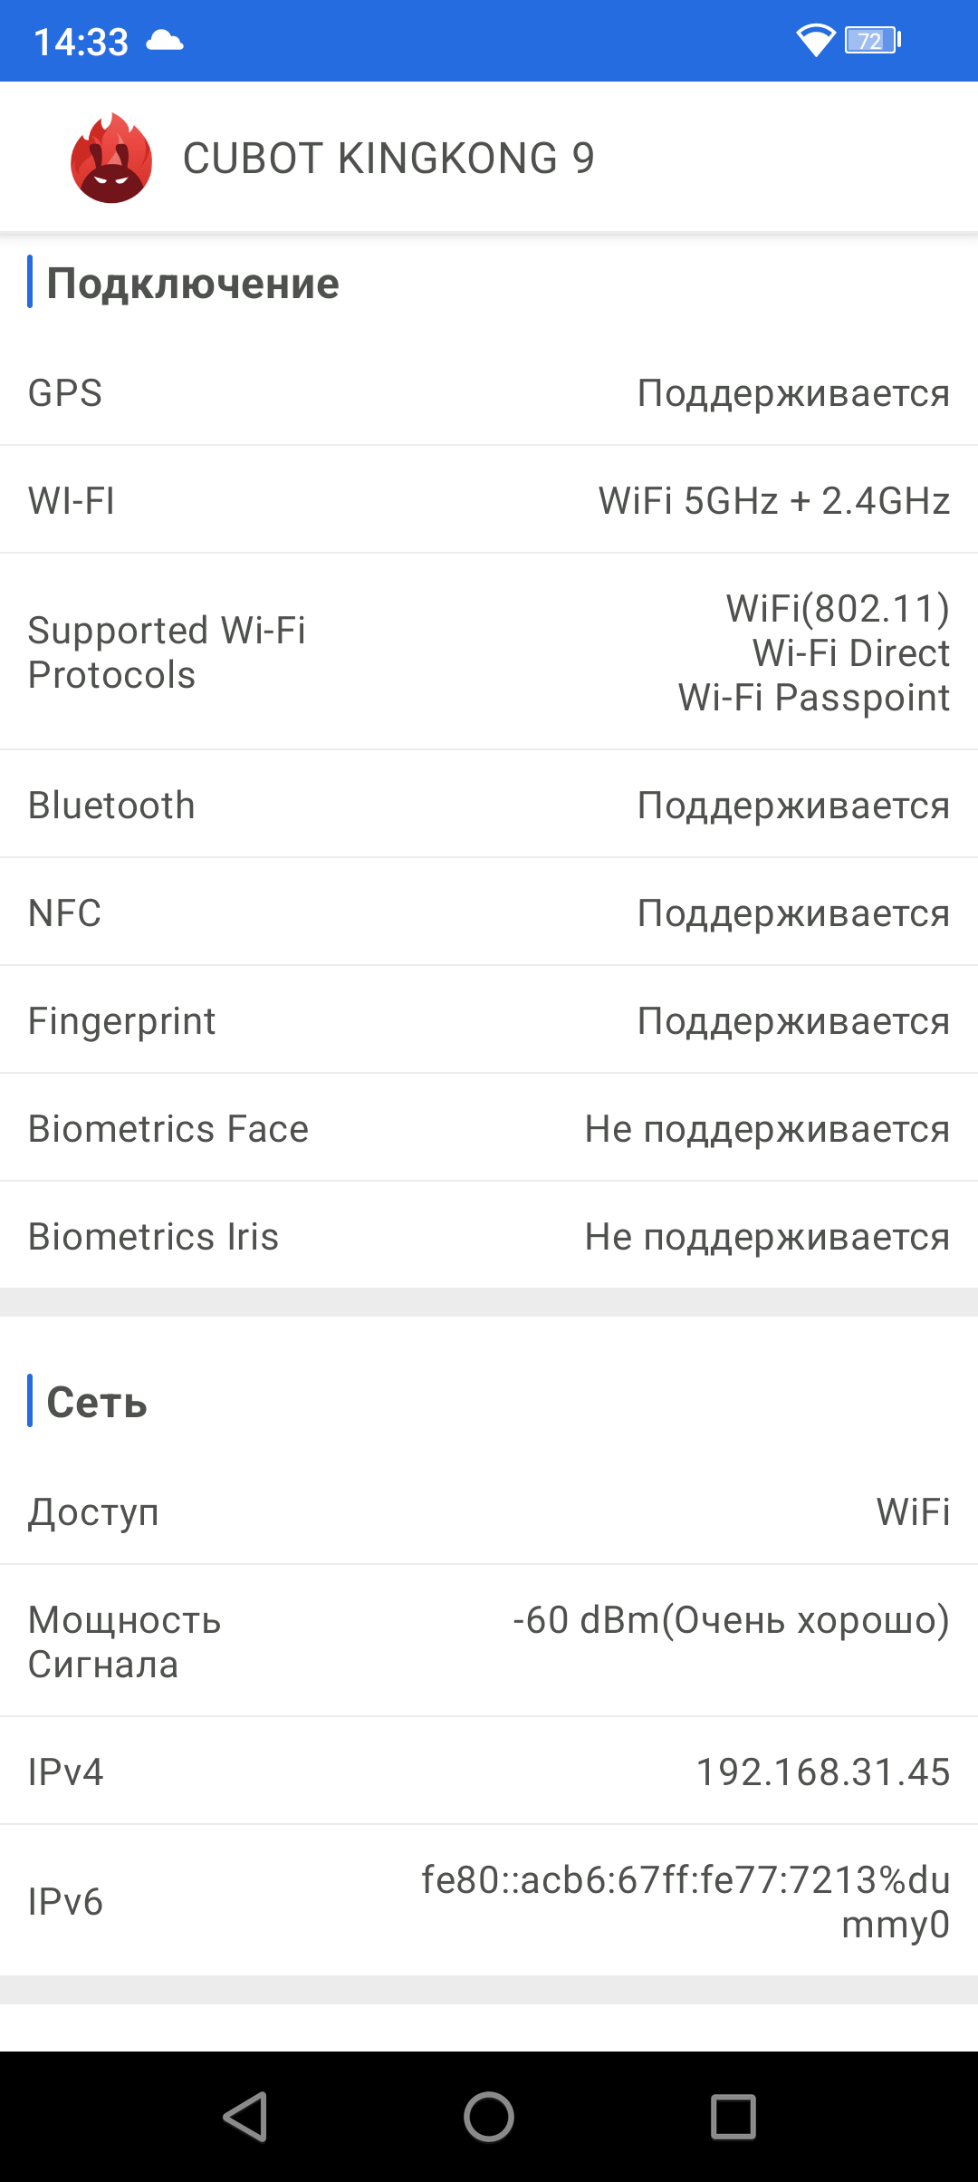The width and height of the screenshot is (978, 2182).
Task: Tap the AnTuTu red flame logo
Action: click(x=111, y=158)
